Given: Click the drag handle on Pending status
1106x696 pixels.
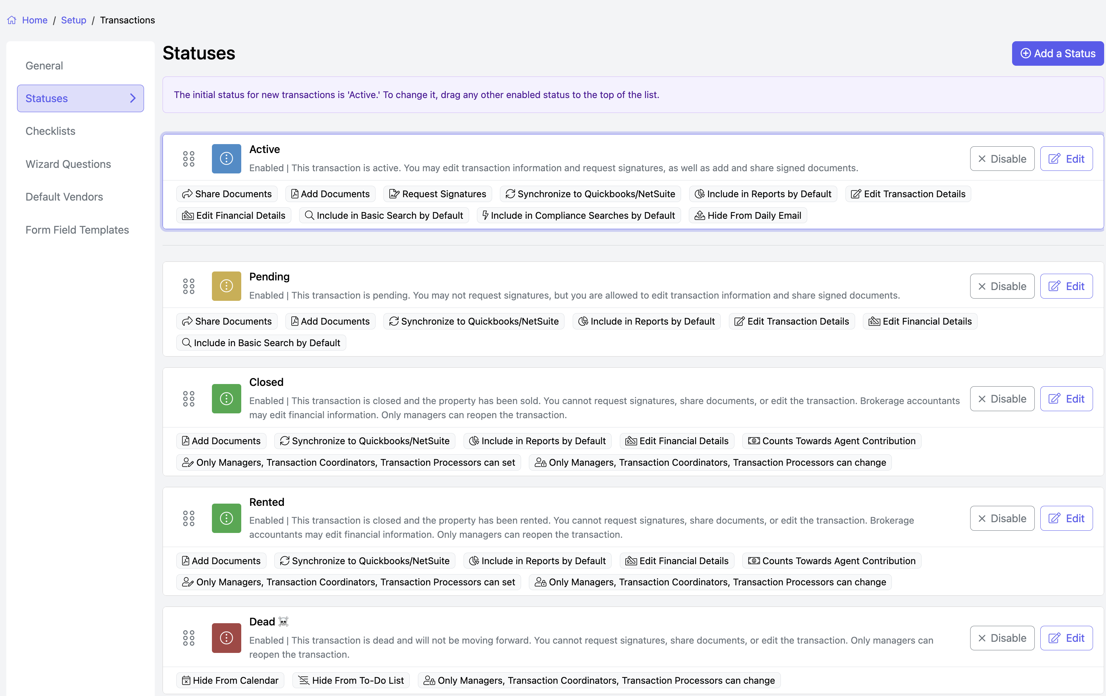Looking at the screenshot, I should (x=188, y=286).
